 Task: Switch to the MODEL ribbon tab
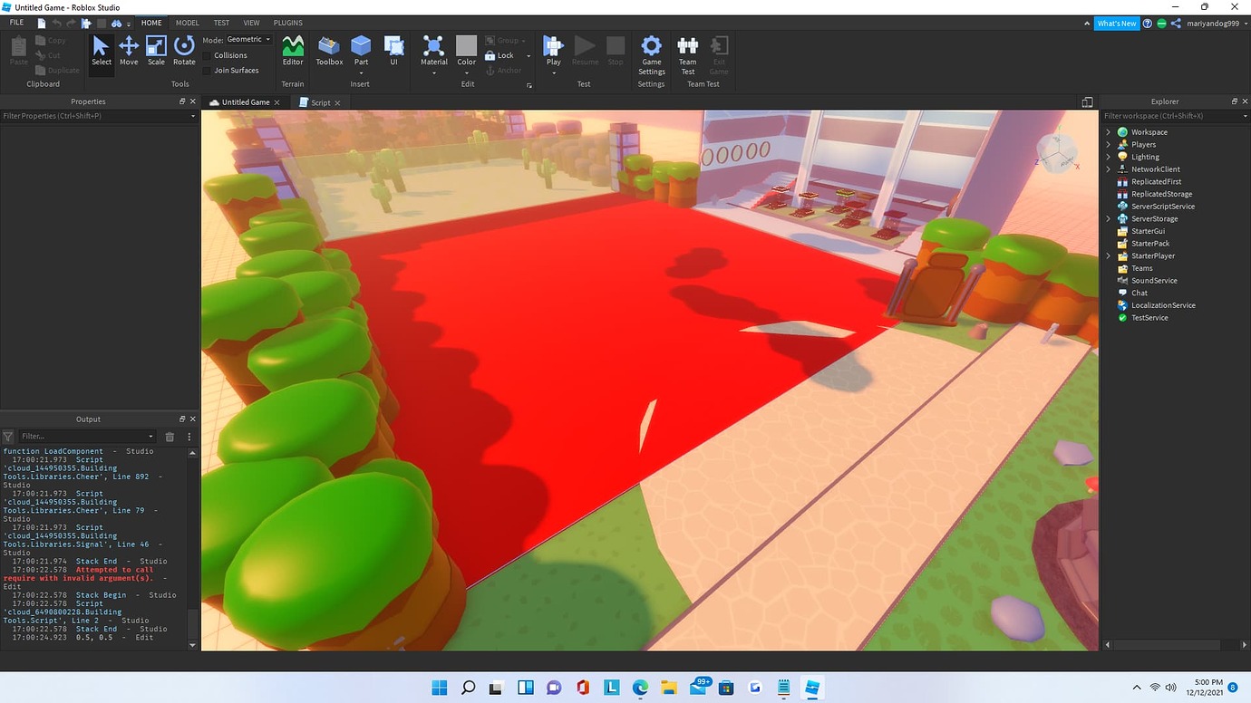point(188,23)
